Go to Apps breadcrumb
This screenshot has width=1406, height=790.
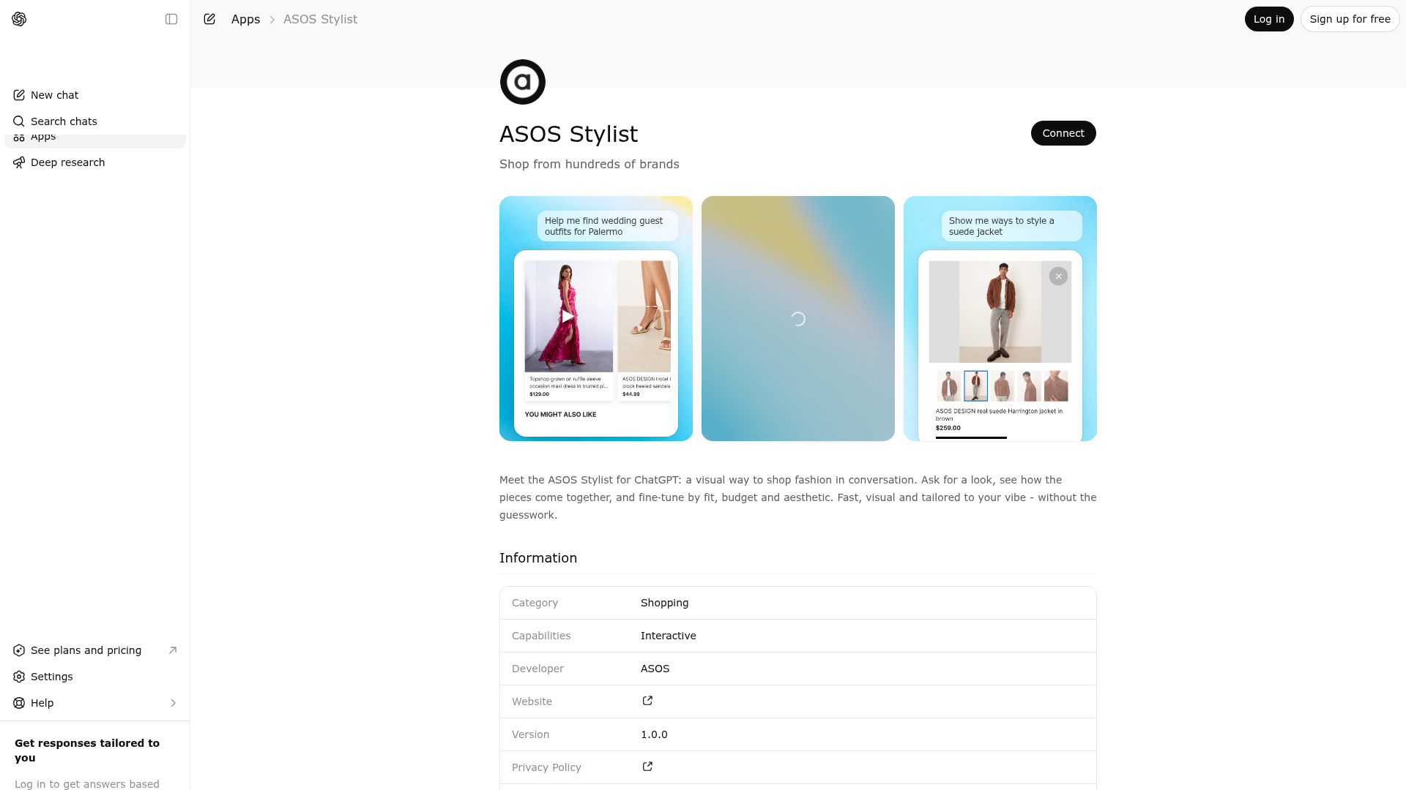point(245,19)
